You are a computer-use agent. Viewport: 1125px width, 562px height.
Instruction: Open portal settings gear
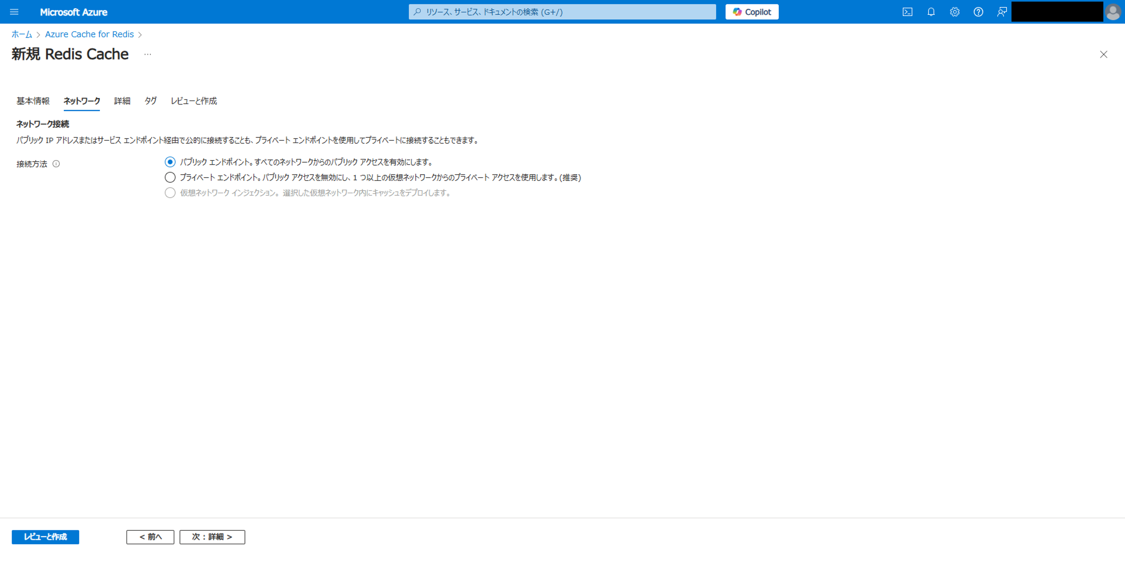click(954, 12)
